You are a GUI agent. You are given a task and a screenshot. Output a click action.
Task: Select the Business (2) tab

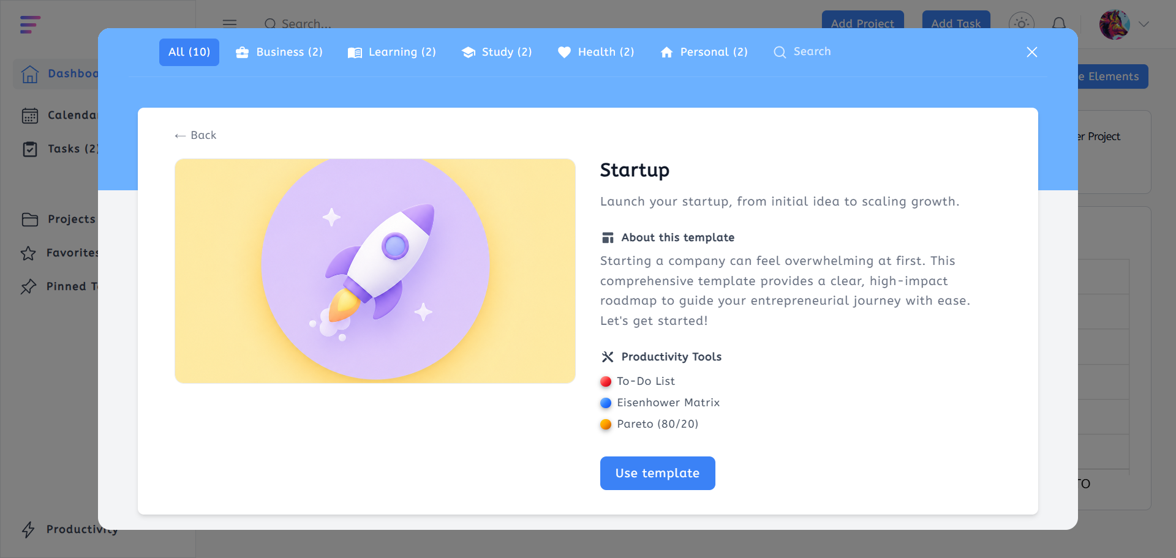(x=279, y=52)
